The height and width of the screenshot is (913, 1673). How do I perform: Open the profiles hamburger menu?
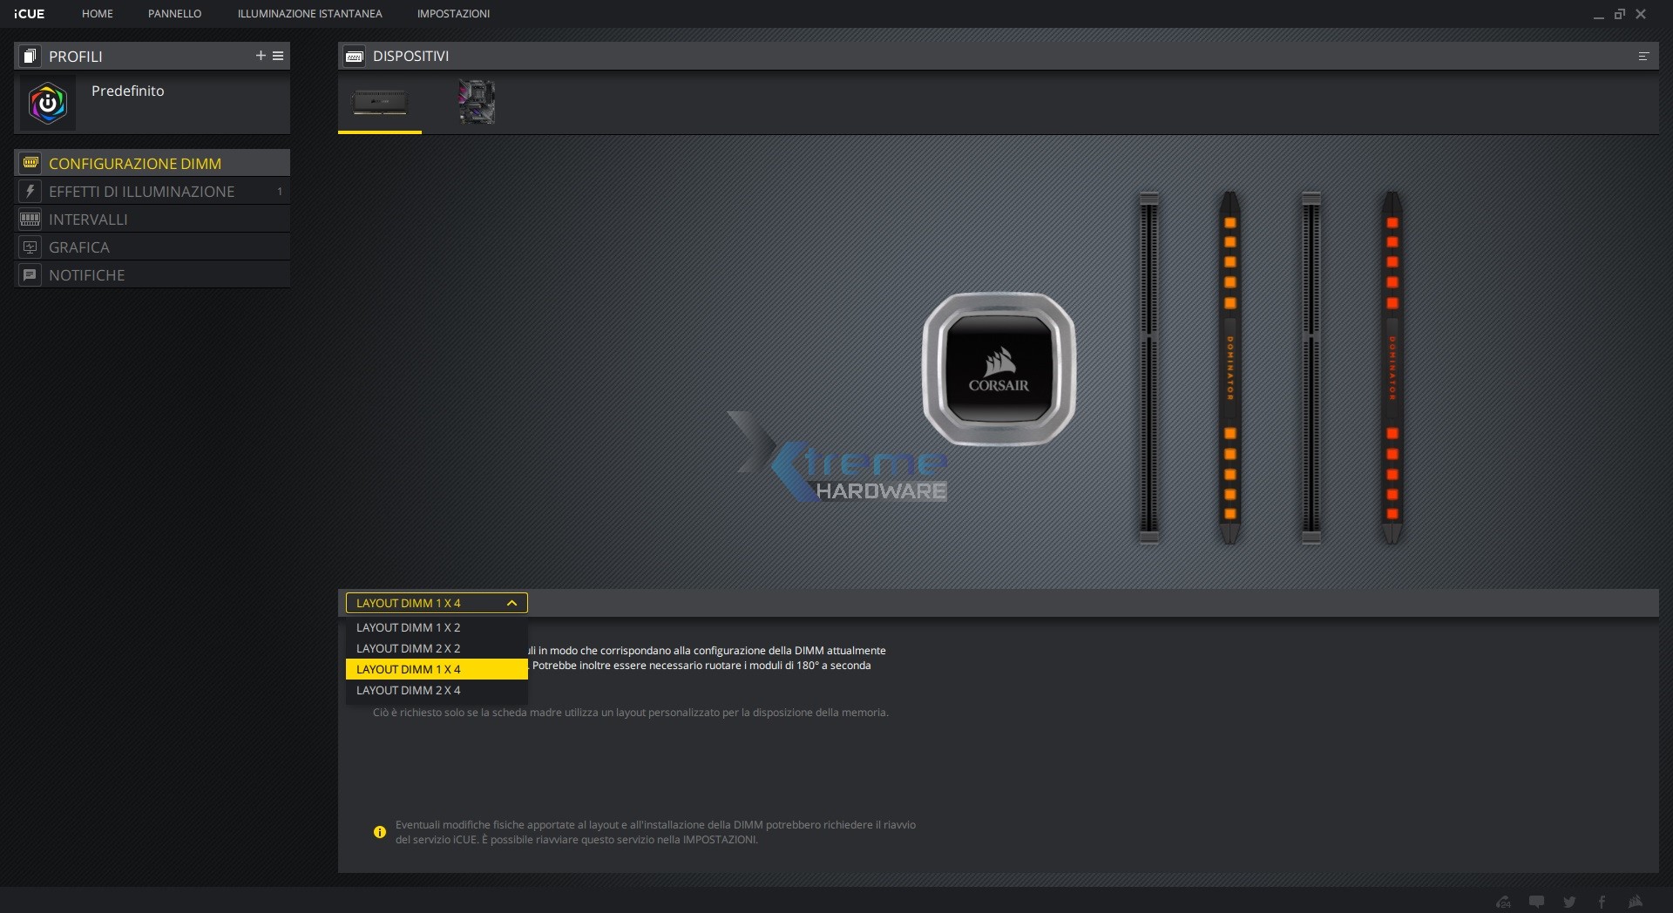278,56
